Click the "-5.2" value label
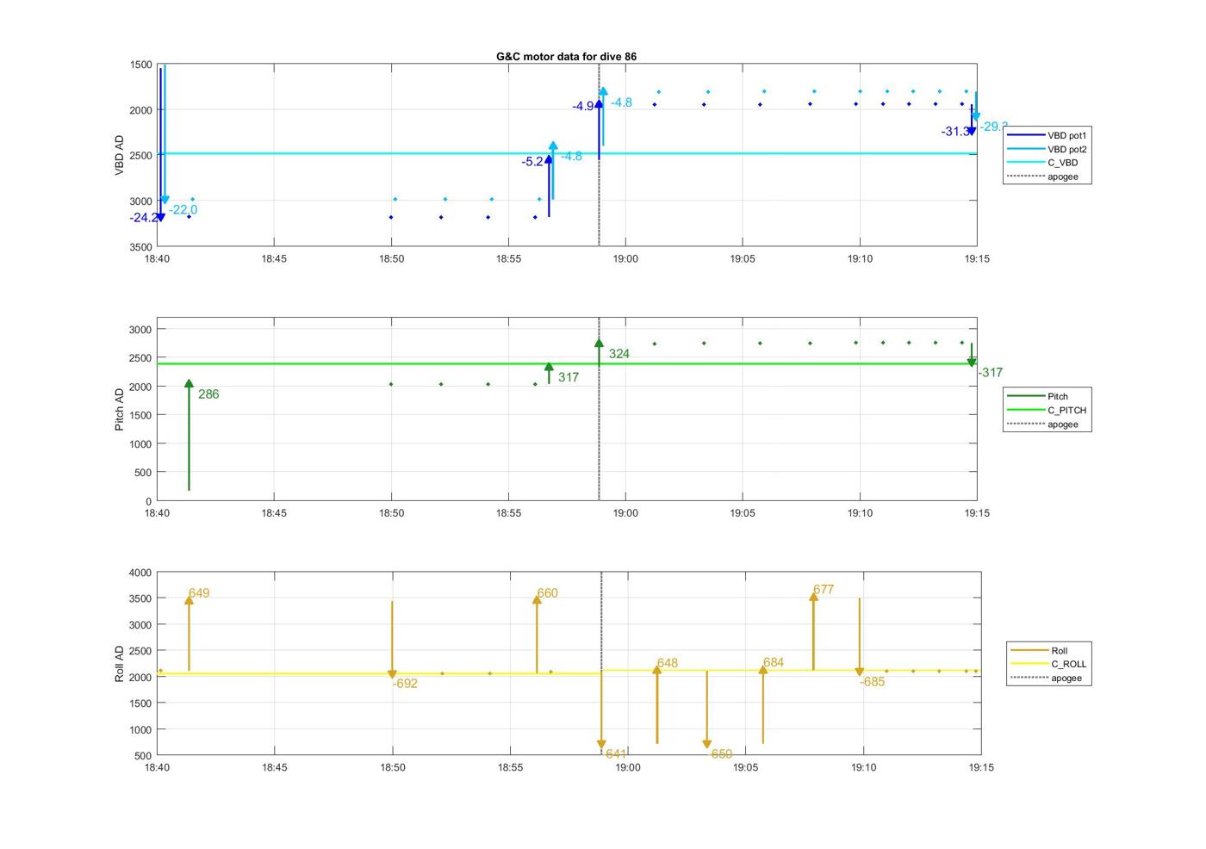 click(532, 162)
